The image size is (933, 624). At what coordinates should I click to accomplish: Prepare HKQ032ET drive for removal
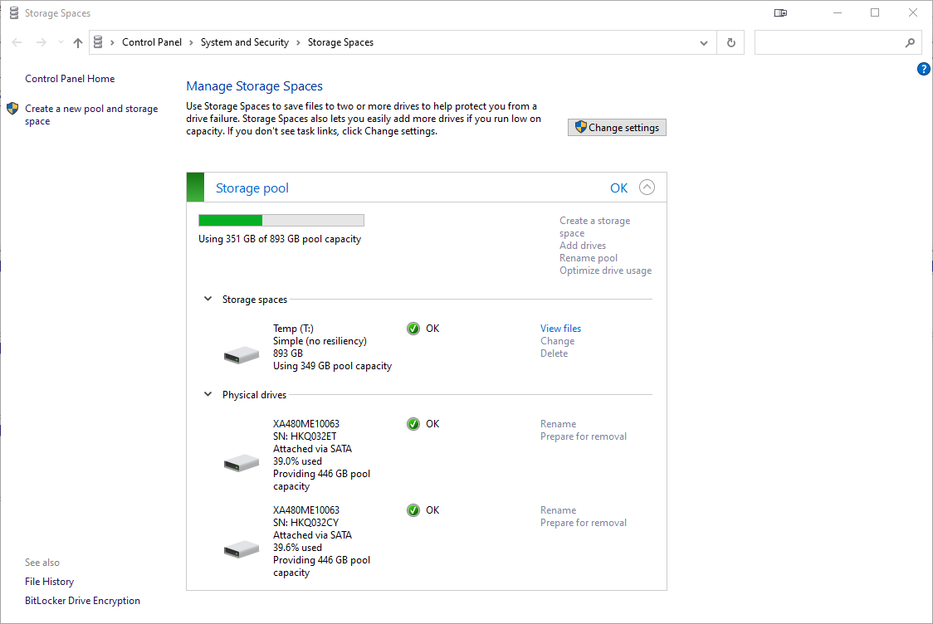(x=583, y=436)
